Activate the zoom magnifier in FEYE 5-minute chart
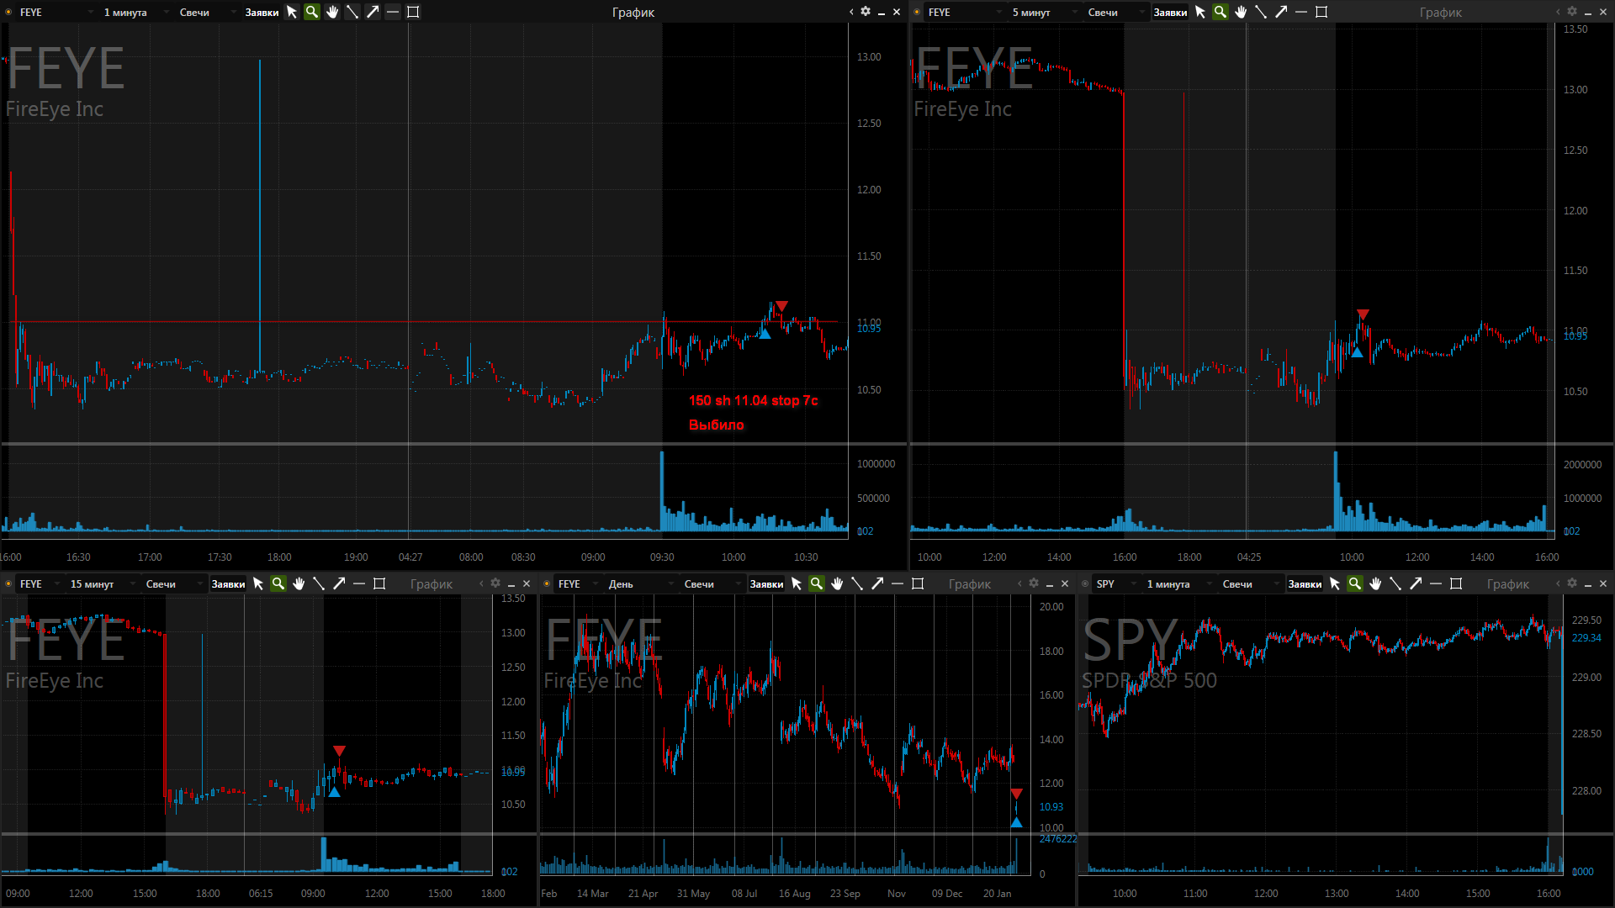The width and height of the screenshot is (1615, 908). click(x=1221, y=12)
